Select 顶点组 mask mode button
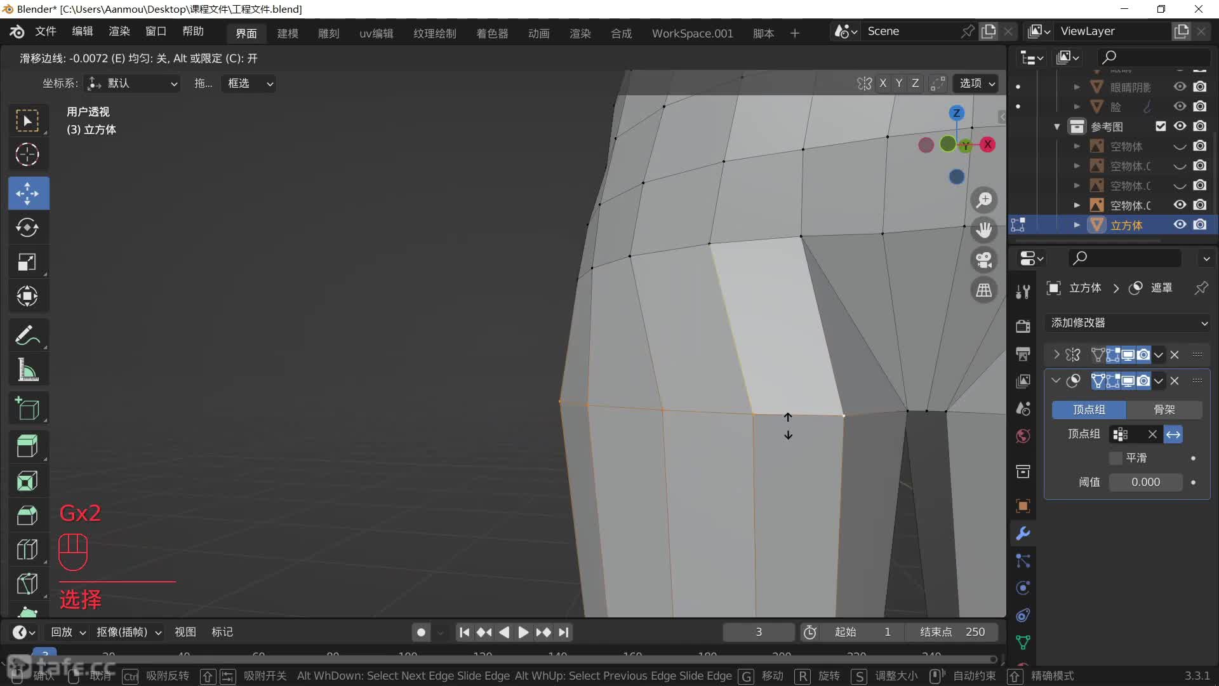The image size is (1219, 686). coord(1089,410)
